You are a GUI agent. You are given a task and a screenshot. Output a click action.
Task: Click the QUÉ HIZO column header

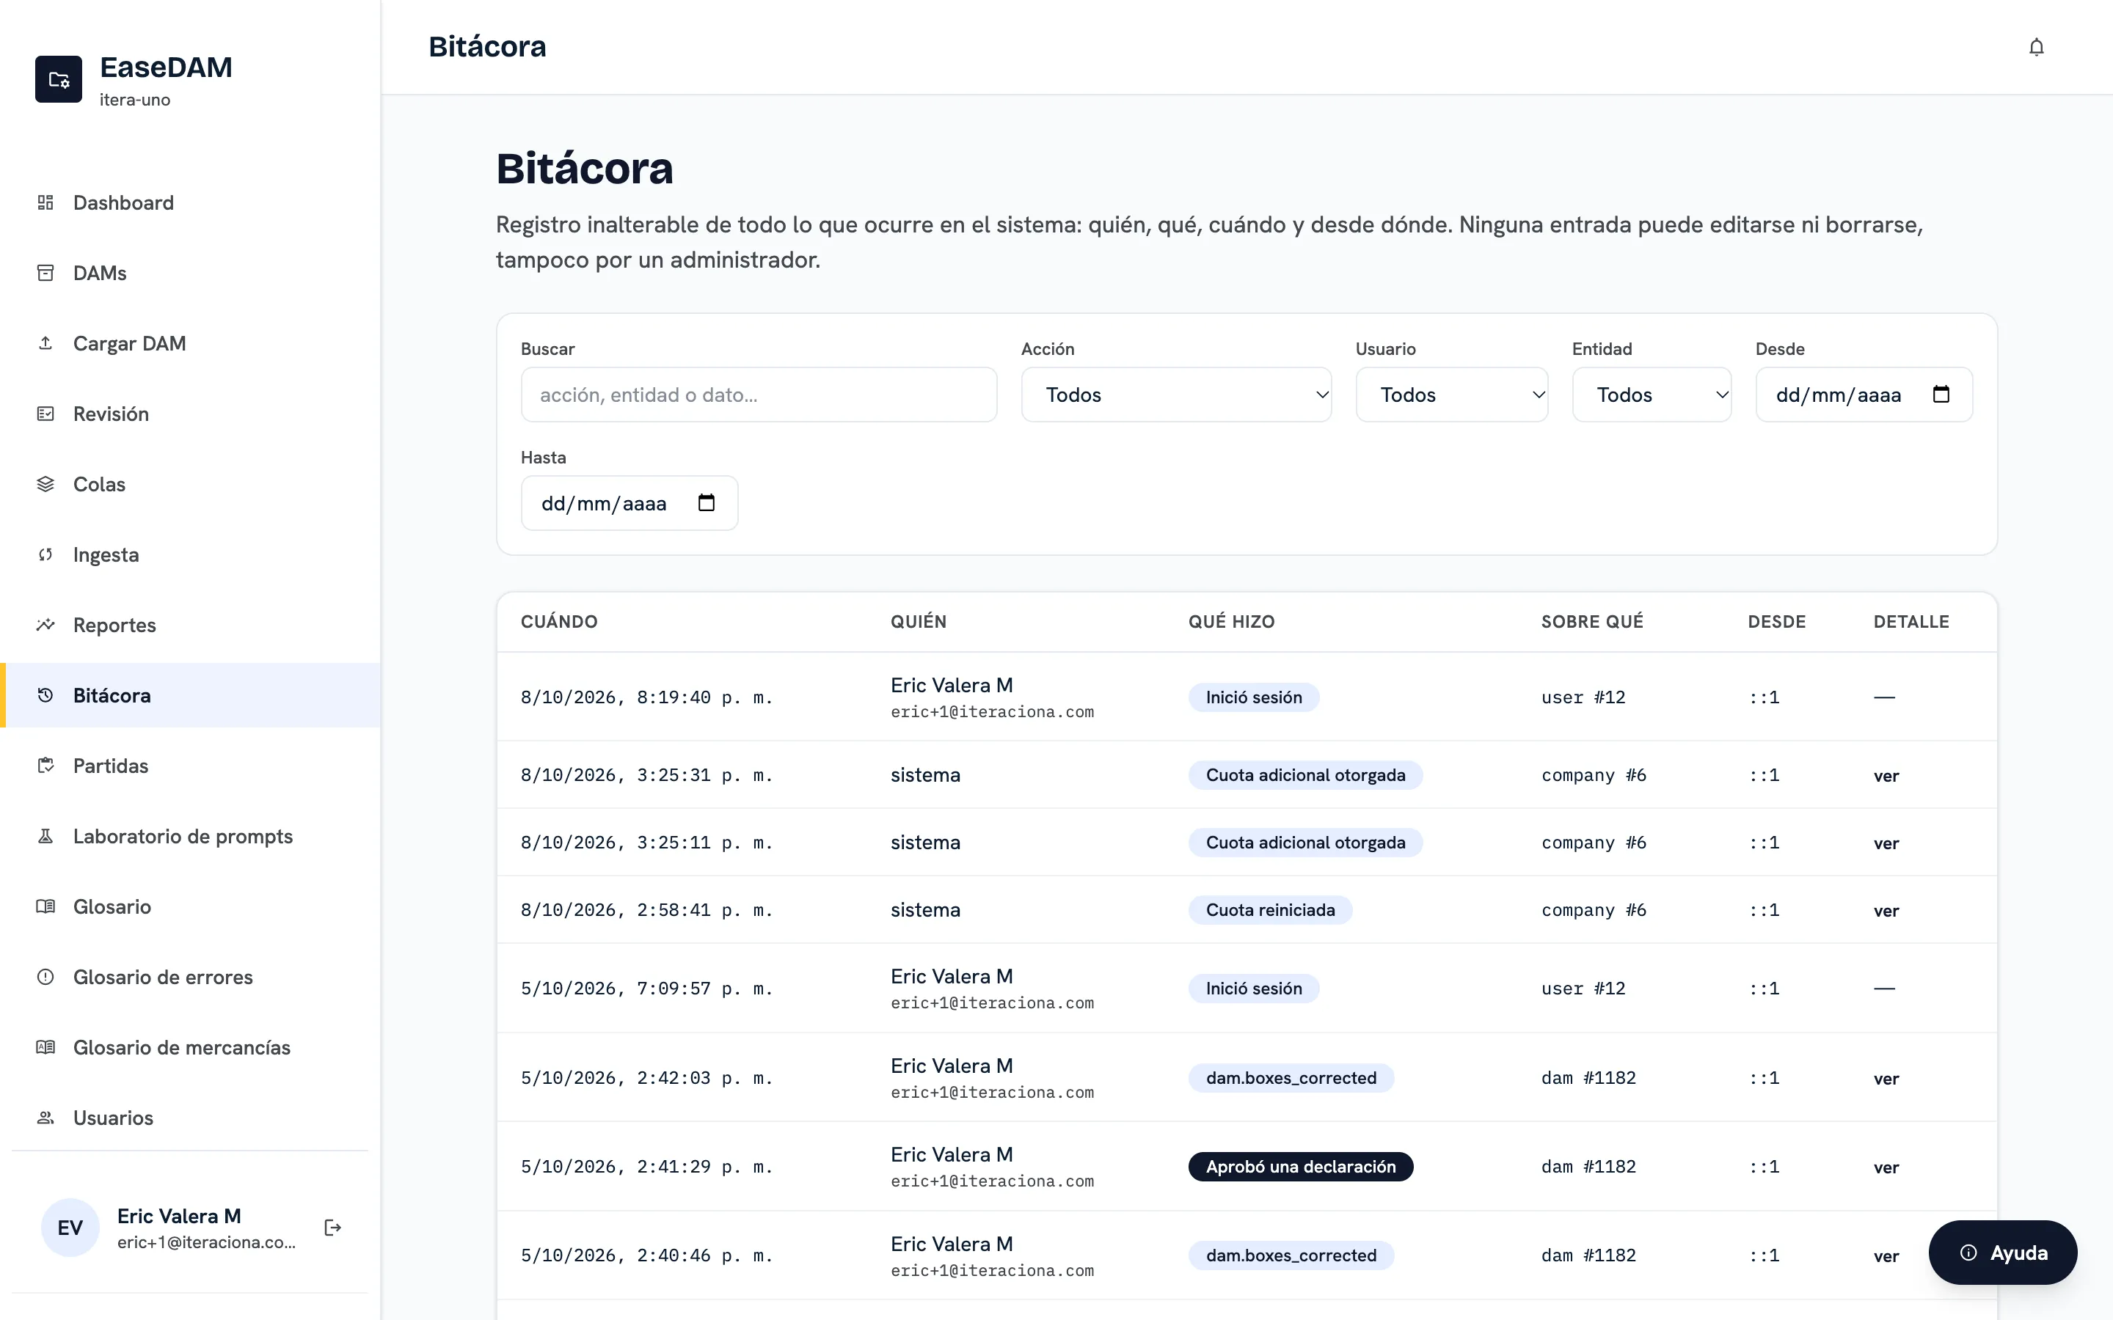coord(1231,622)
